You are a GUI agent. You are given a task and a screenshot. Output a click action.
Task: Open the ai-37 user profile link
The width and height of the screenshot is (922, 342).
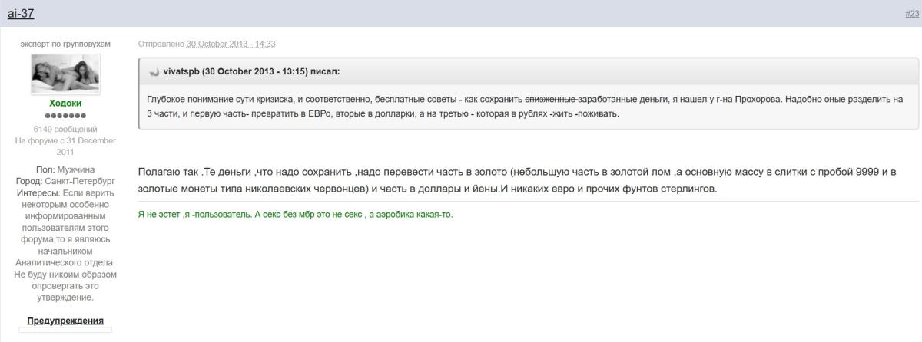coord(21,13)
